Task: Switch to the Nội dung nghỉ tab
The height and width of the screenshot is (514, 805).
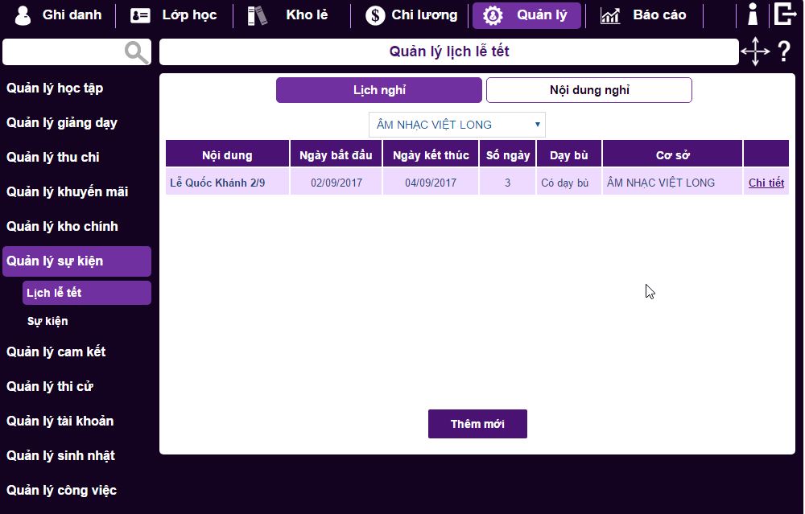Action: (x=588, y=90)
